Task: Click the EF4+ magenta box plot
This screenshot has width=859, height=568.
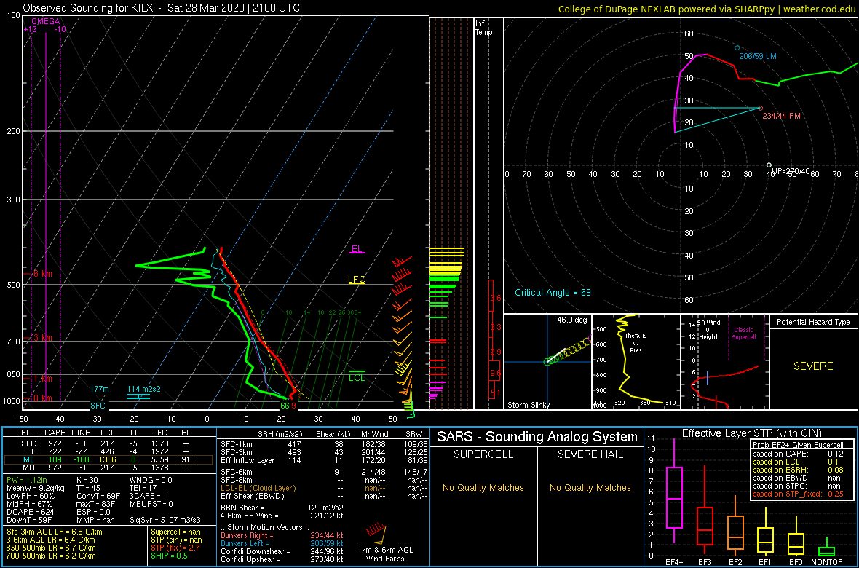Action: pyautogui.click(x=673, y=491)
